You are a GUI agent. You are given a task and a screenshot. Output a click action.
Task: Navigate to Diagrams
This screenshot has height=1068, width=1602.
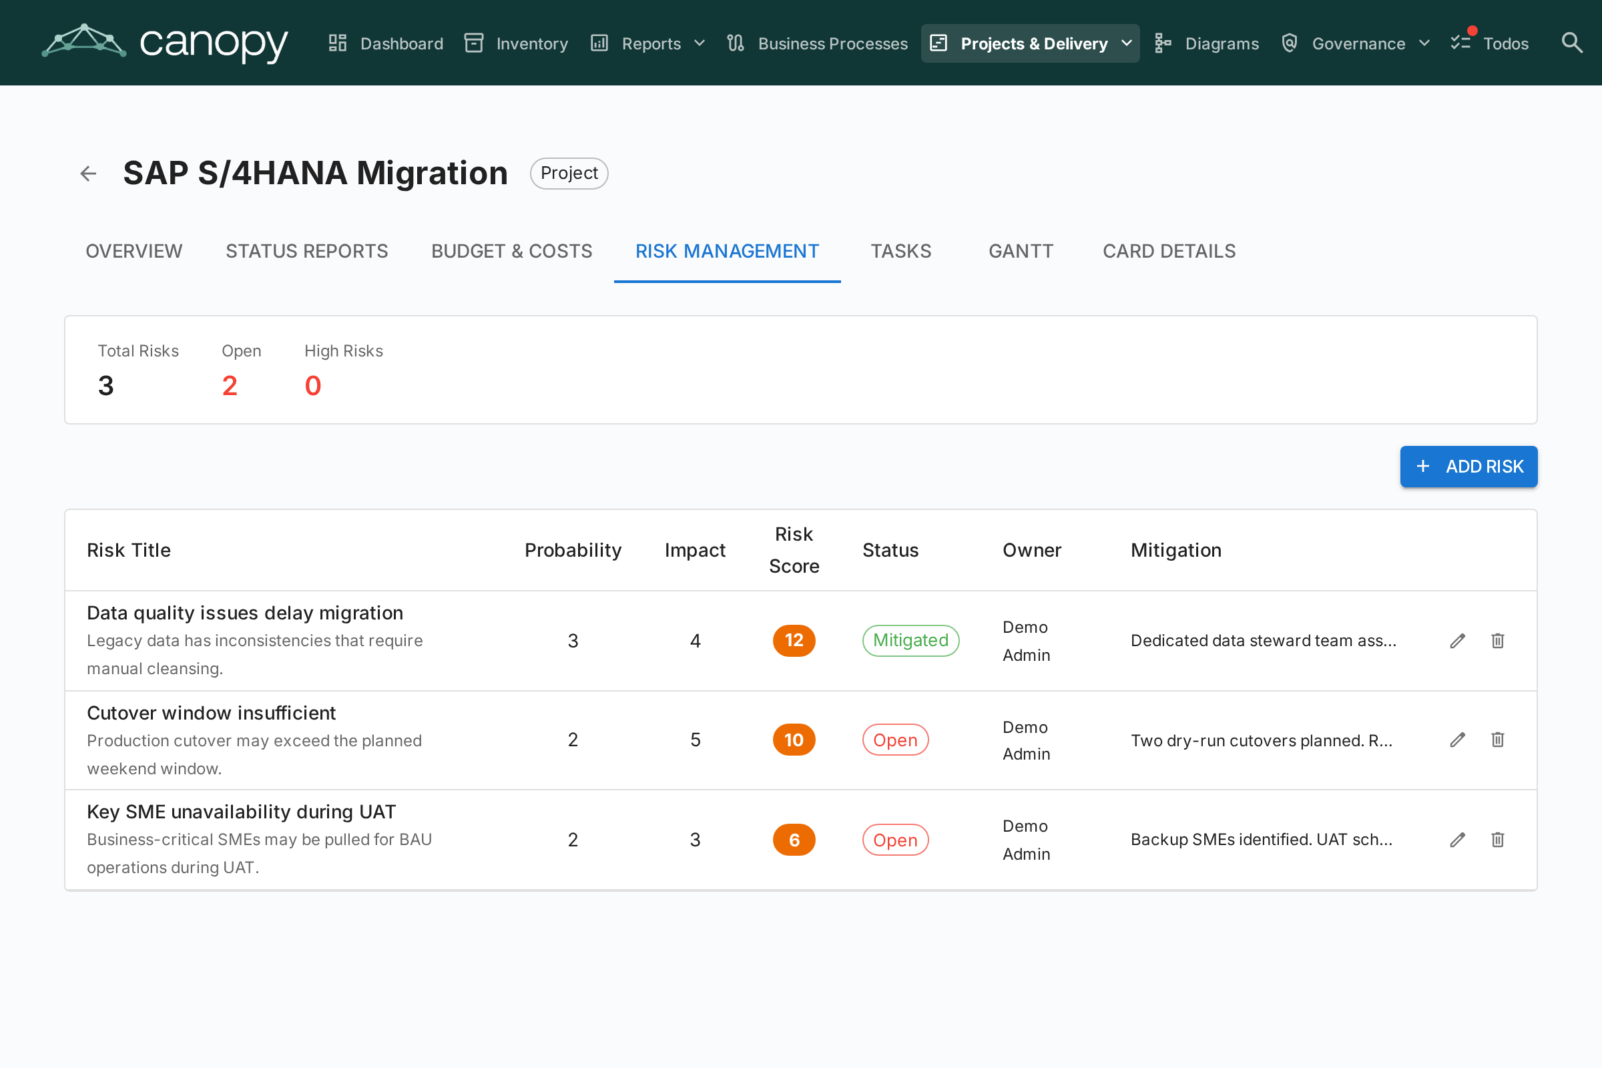1207,43
